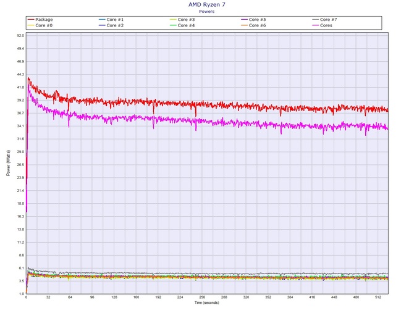This screenshot has width=414, height=310.
Task: Click the 512 x-axis tick label
Action: pos(378,297)
